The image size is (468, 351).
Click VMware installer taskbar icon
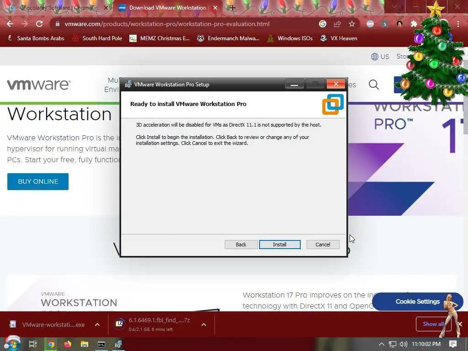(x=118, y=344)
